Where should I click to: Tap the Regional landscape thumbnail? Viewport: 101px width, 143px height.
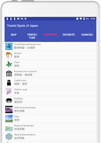point(9,128)
